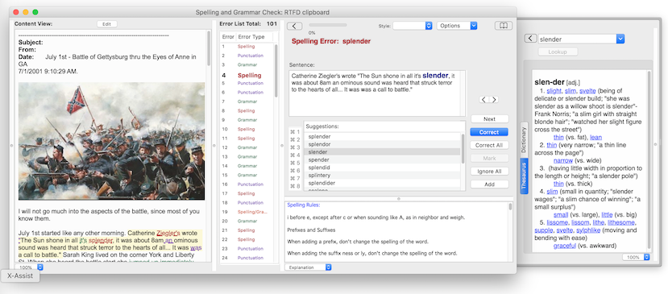Click the X-Assist button
Viewport: 668px width, 294px height.
20,275
